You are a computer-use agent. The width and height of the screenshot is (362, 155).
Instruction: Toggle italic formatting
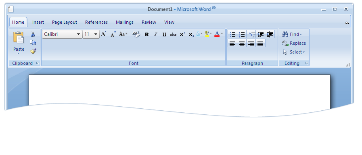coord(155,35)
